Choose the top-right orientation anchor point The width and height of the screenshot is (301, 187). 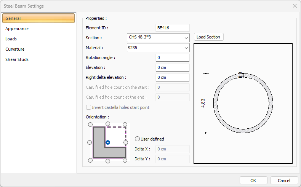pyautogui.click(x=125, y=125)
